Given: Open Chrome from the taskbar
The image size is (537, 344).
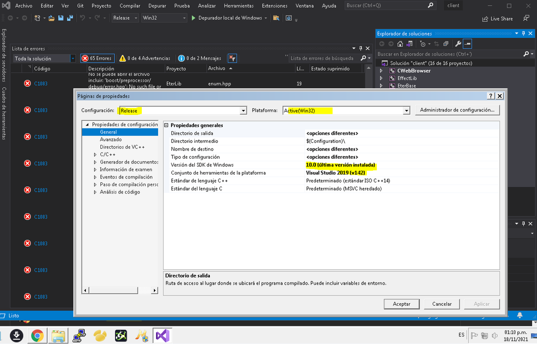Looking at the screenshot, I should [37, 335].
